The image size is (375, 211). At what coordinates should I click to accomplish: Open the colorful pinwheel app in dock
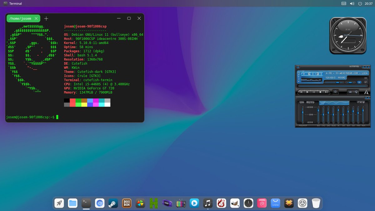140,203
